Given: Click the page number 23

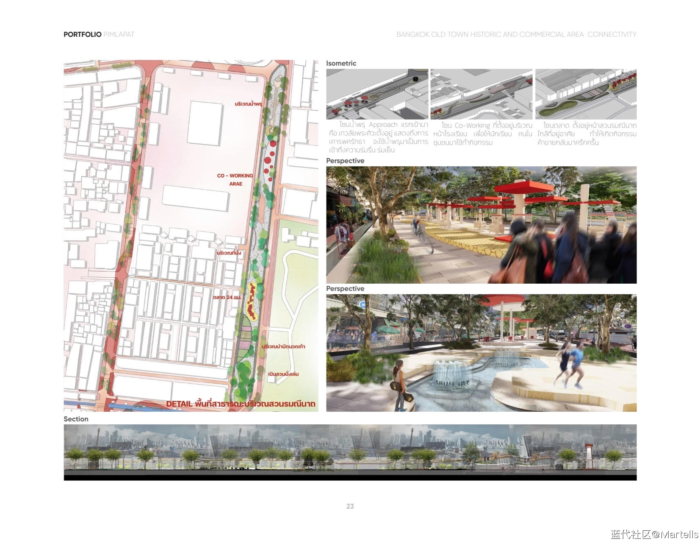Looking at the screenshot, I should [350, 506].
